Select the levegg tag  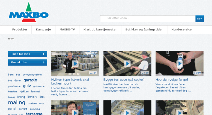pyautogui.click(x=11, y=97)
